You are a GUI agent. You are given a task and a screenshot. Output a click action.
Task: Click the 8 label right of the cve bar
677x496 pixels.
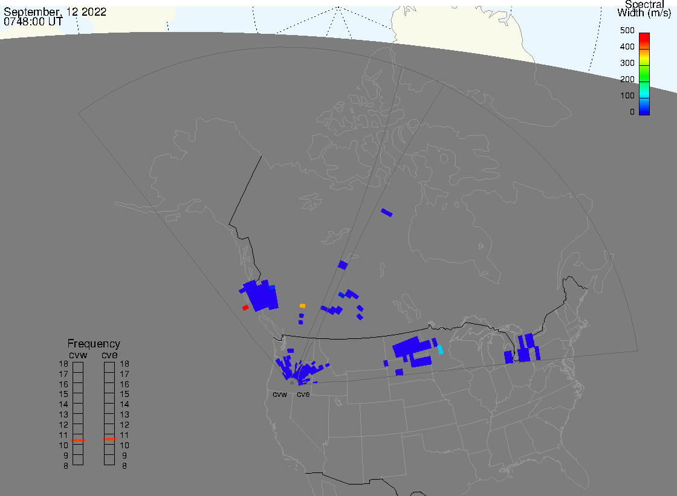(125, 466)
